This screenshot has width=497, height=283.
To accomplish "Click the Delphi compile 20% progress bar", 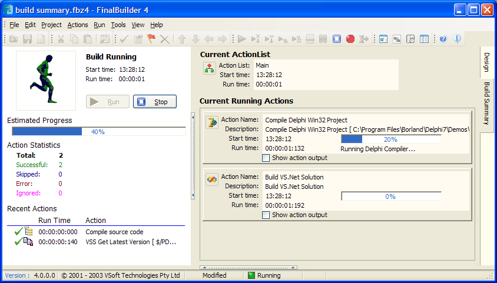I will tap(391, 139).
